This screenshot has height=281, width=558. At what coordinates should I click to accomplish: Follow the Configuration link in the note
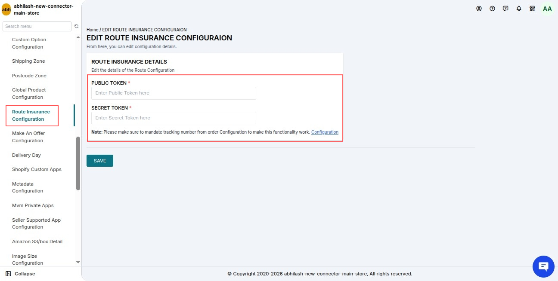coord(325,132)
